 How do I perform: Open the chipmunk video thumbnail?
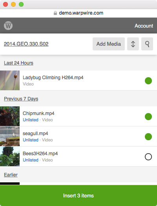10,116
